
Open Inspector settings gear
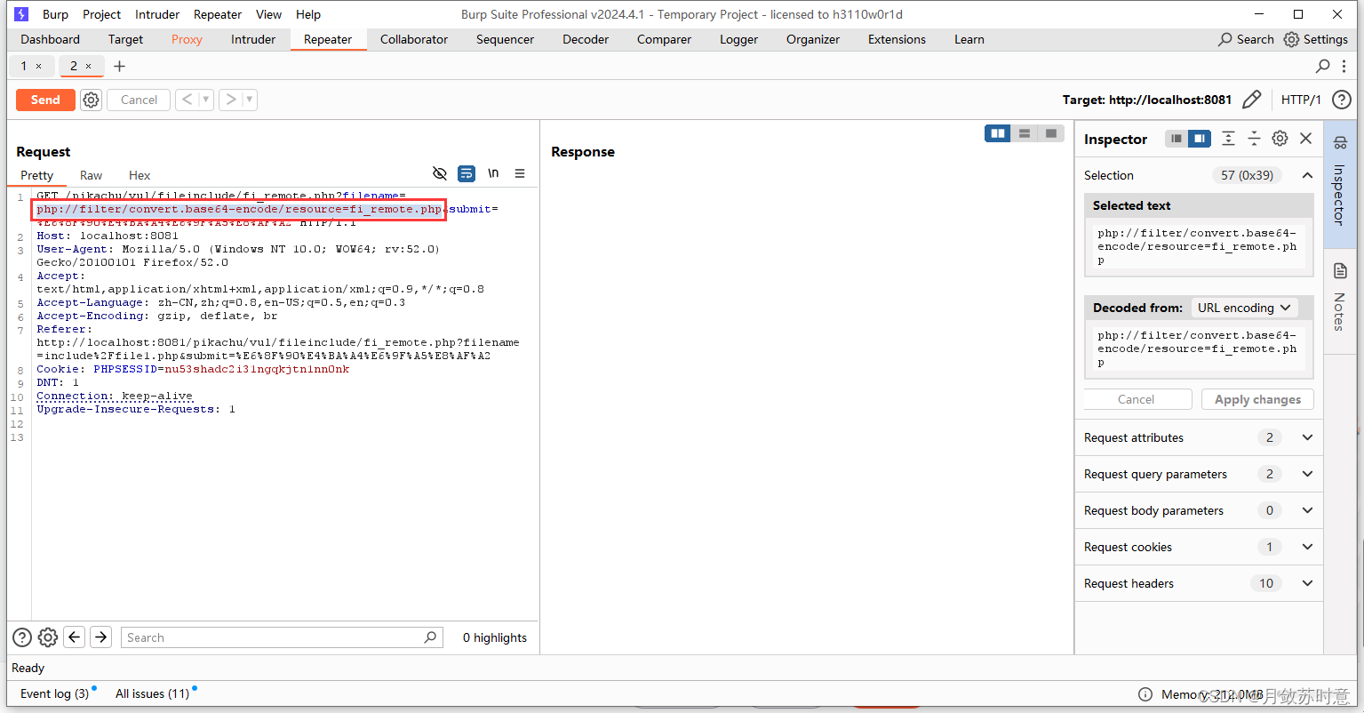point(1280,139)
